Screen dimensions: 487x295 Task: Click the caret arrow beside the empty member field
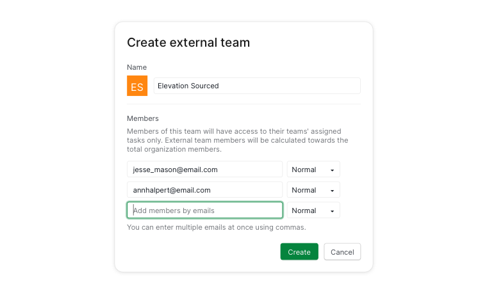click(x=332, y=211)
